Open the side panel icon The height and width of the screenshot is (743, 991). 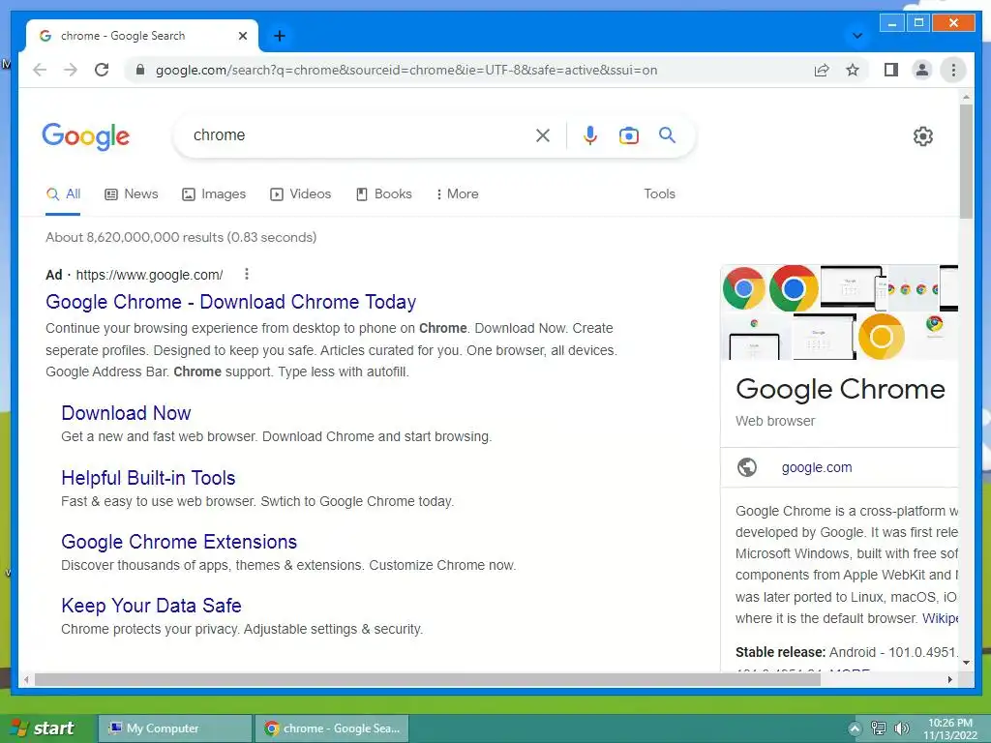[x=891, y=70]
